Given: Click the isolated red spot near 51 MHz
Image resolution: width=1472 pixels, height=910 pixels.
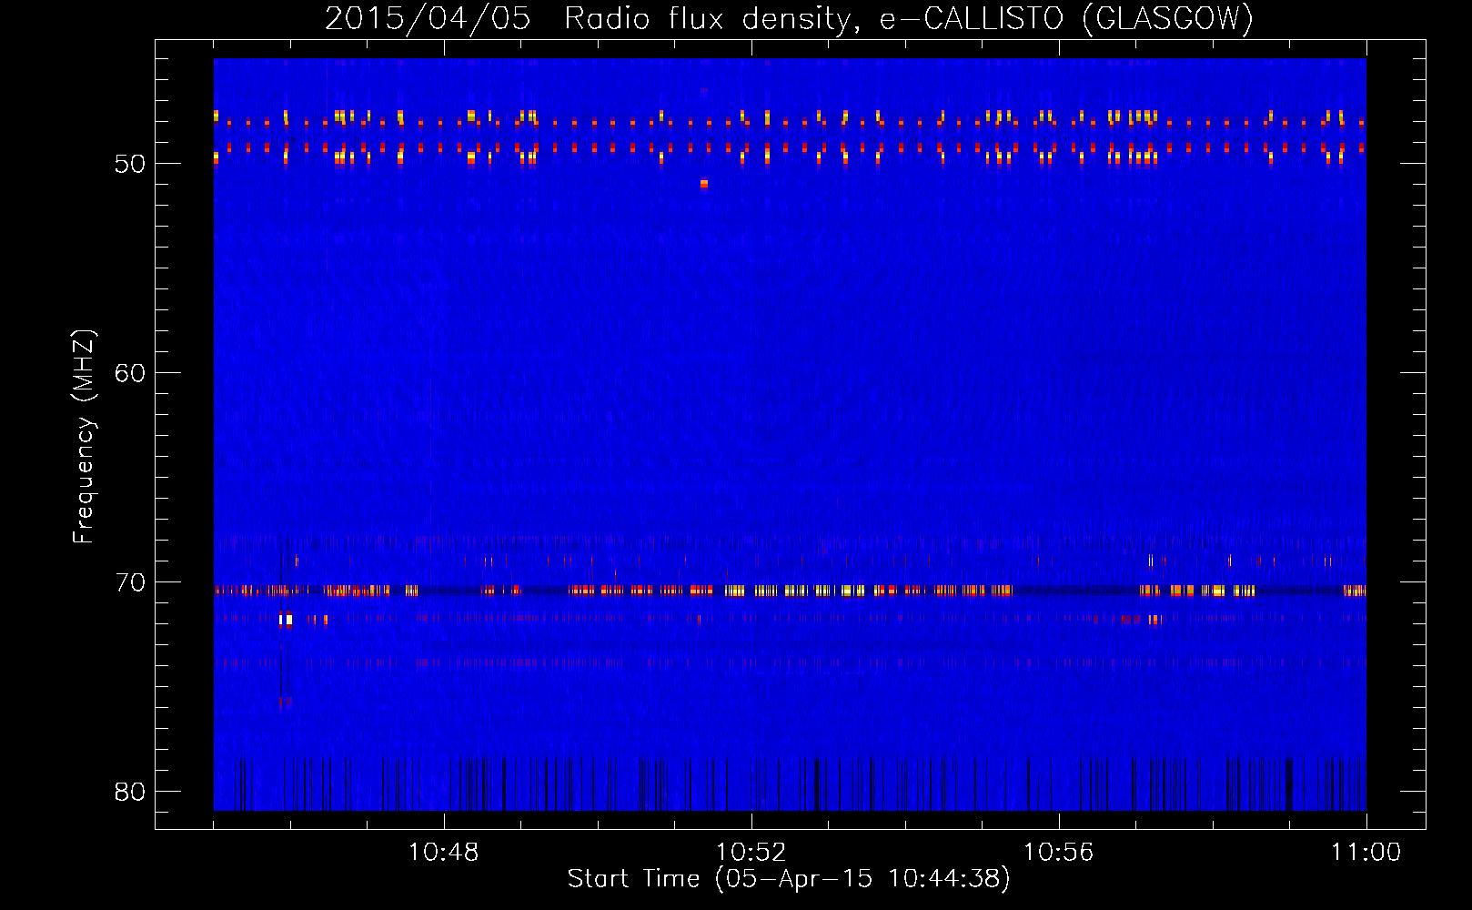Looking at the screenshot, I should [x=704, y=184].
